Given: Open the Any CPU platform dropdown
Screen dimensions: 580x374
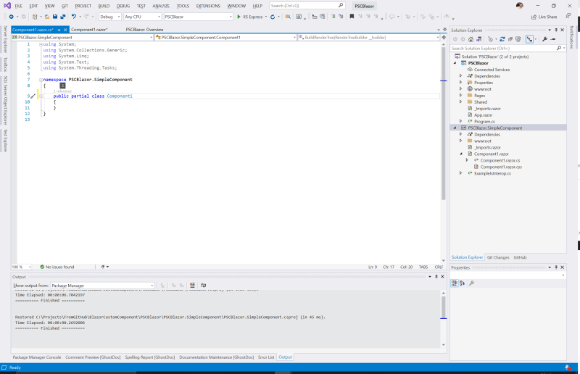Looking at the screenshot, I should pyautogui.click(x=142, y=17).
